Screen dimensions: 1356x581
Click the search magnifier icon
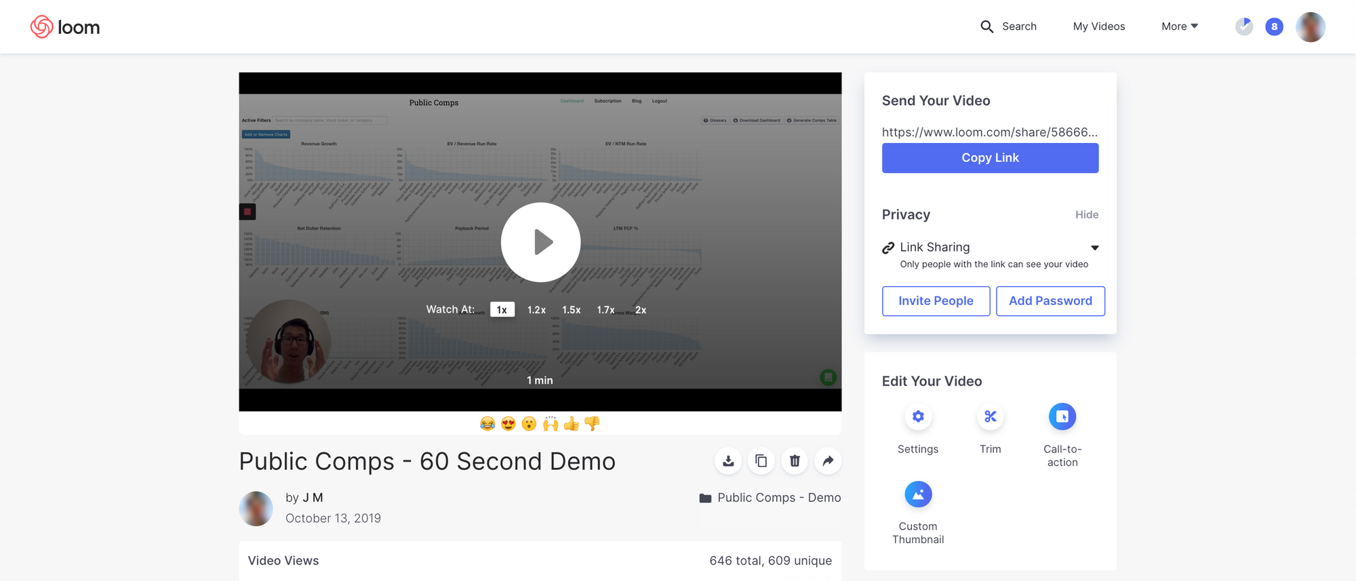pyautogui.click(x=986, y=26)
